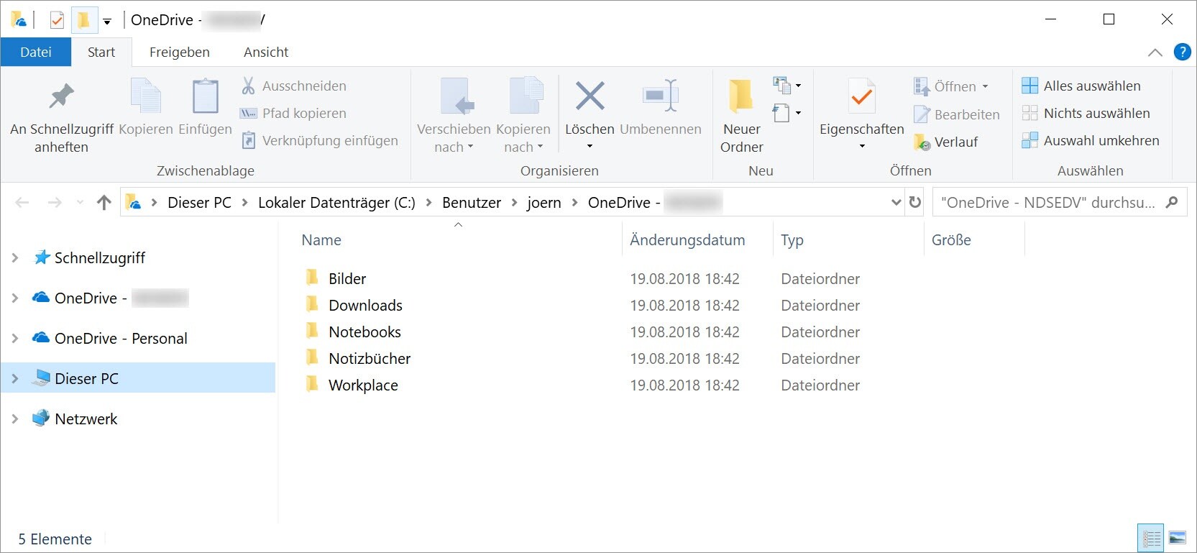Select the Notizbücher folder
Screen dimensions: 1197x553
click(x=369, y=358)
